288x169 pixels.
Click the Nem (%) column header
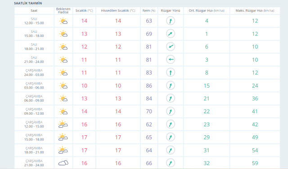click(149, 11)
